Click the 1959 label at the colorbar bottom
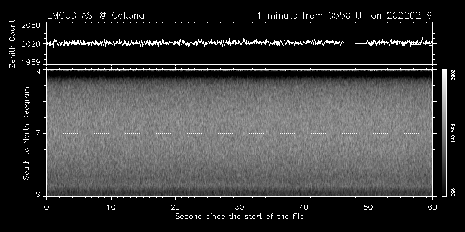 (453, 191)
